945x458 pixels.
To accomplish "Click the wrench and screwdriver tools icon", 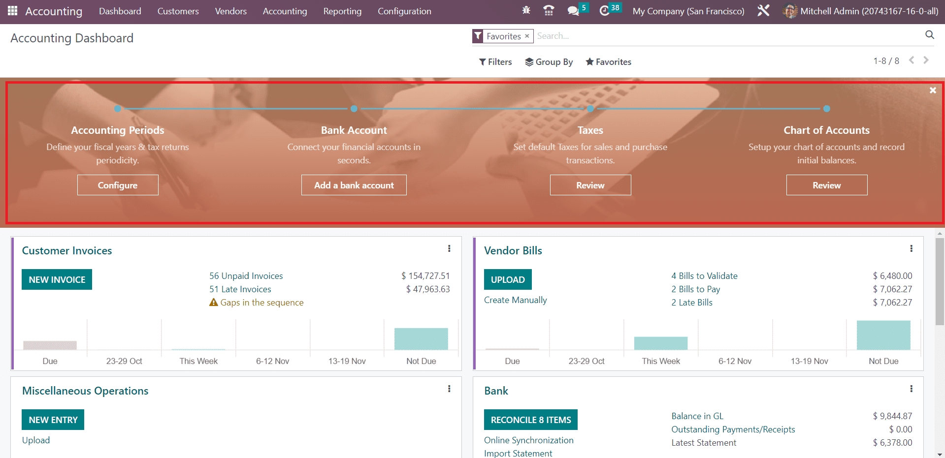I will [763, 11].
